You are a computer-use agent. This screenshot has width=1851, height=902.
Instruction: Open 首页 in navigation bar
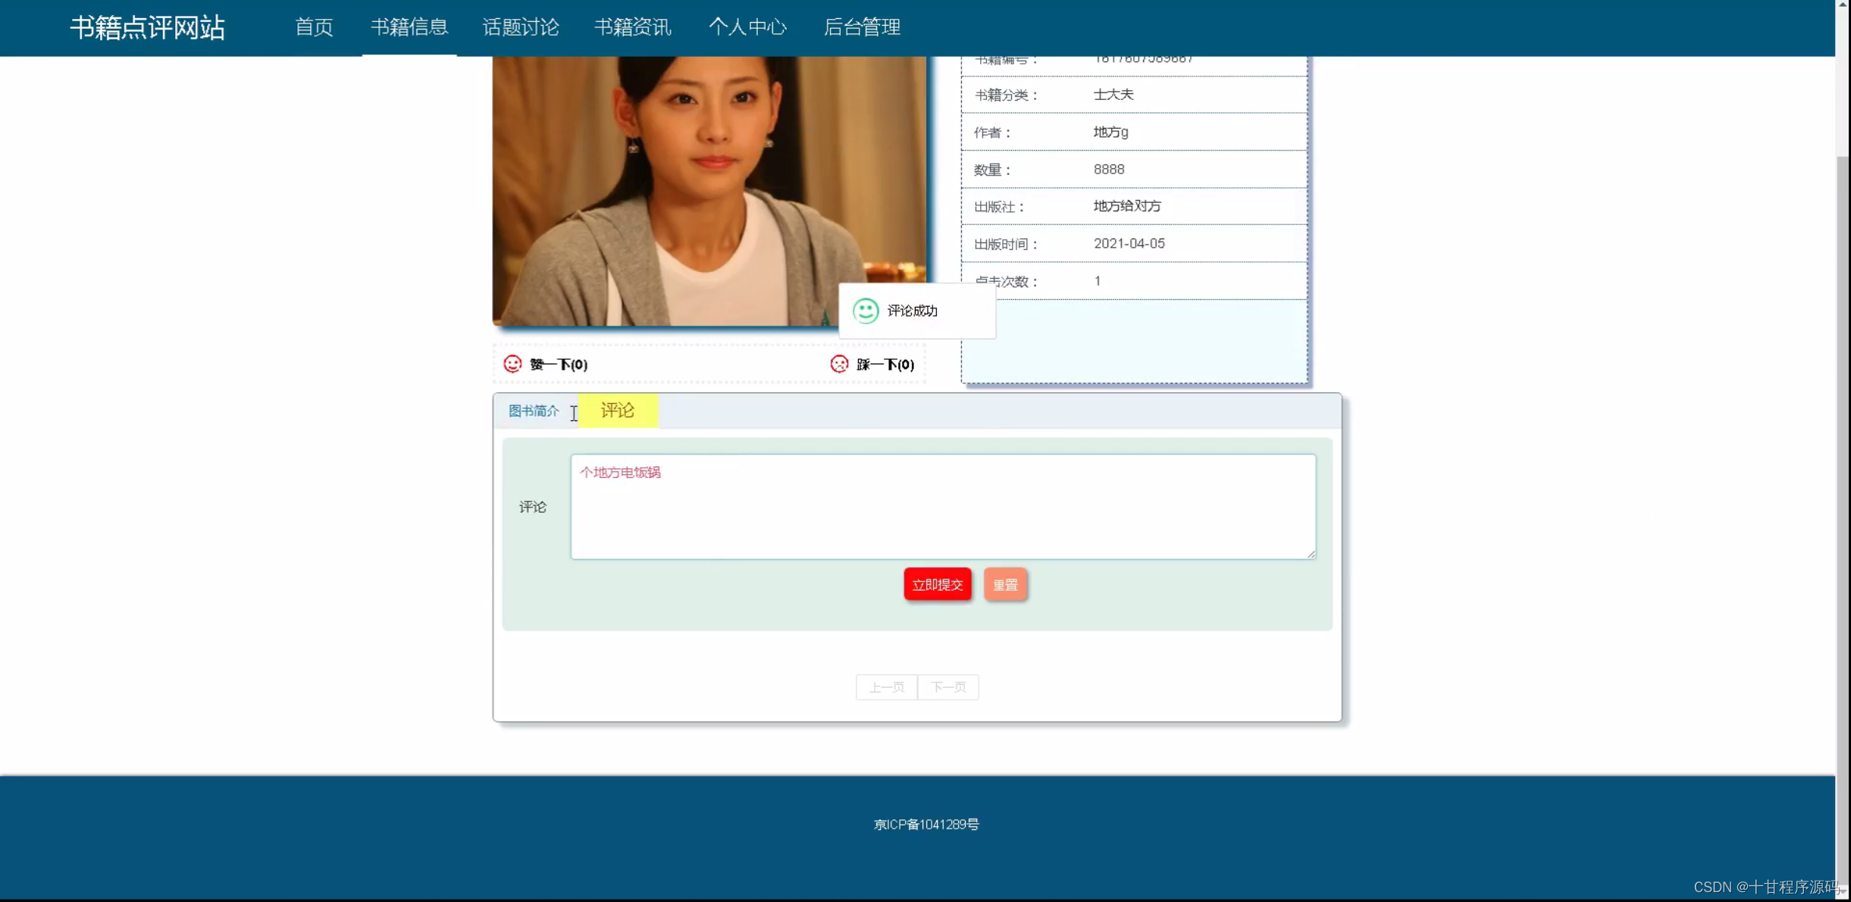[314, 27]
